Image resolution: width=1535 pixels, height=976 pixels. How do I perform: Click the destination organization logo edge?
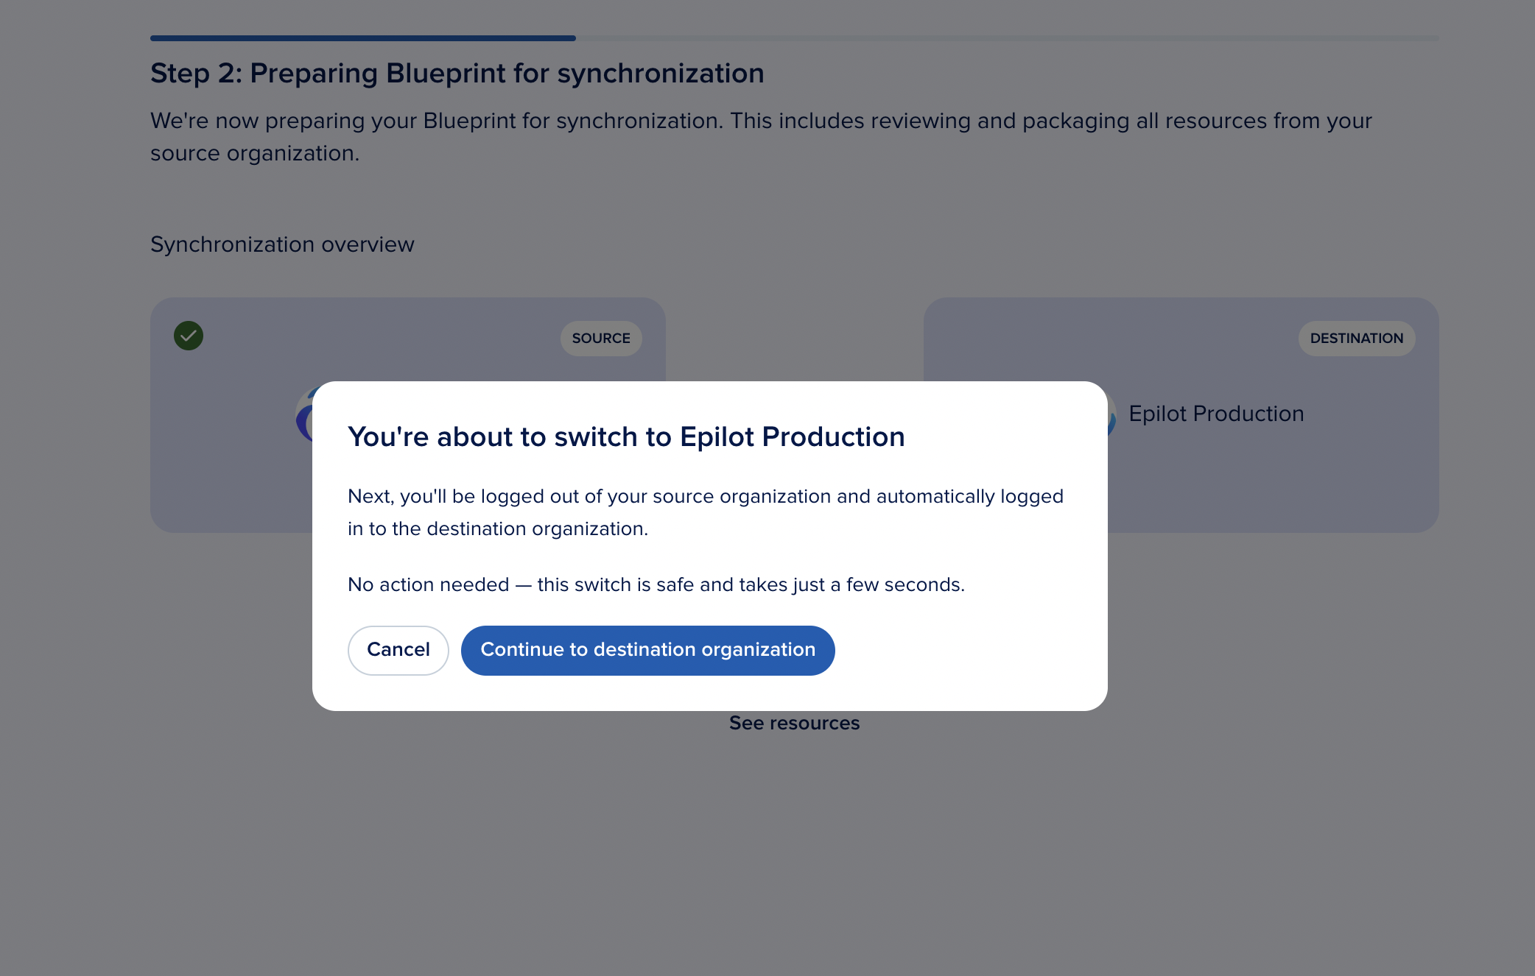pyautogui.click(x=1112, y=418)
